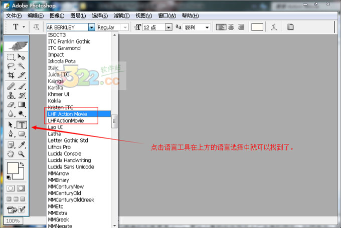341x228 pixels.
Task: Select the Move tool
Action: tap(21, 57)
